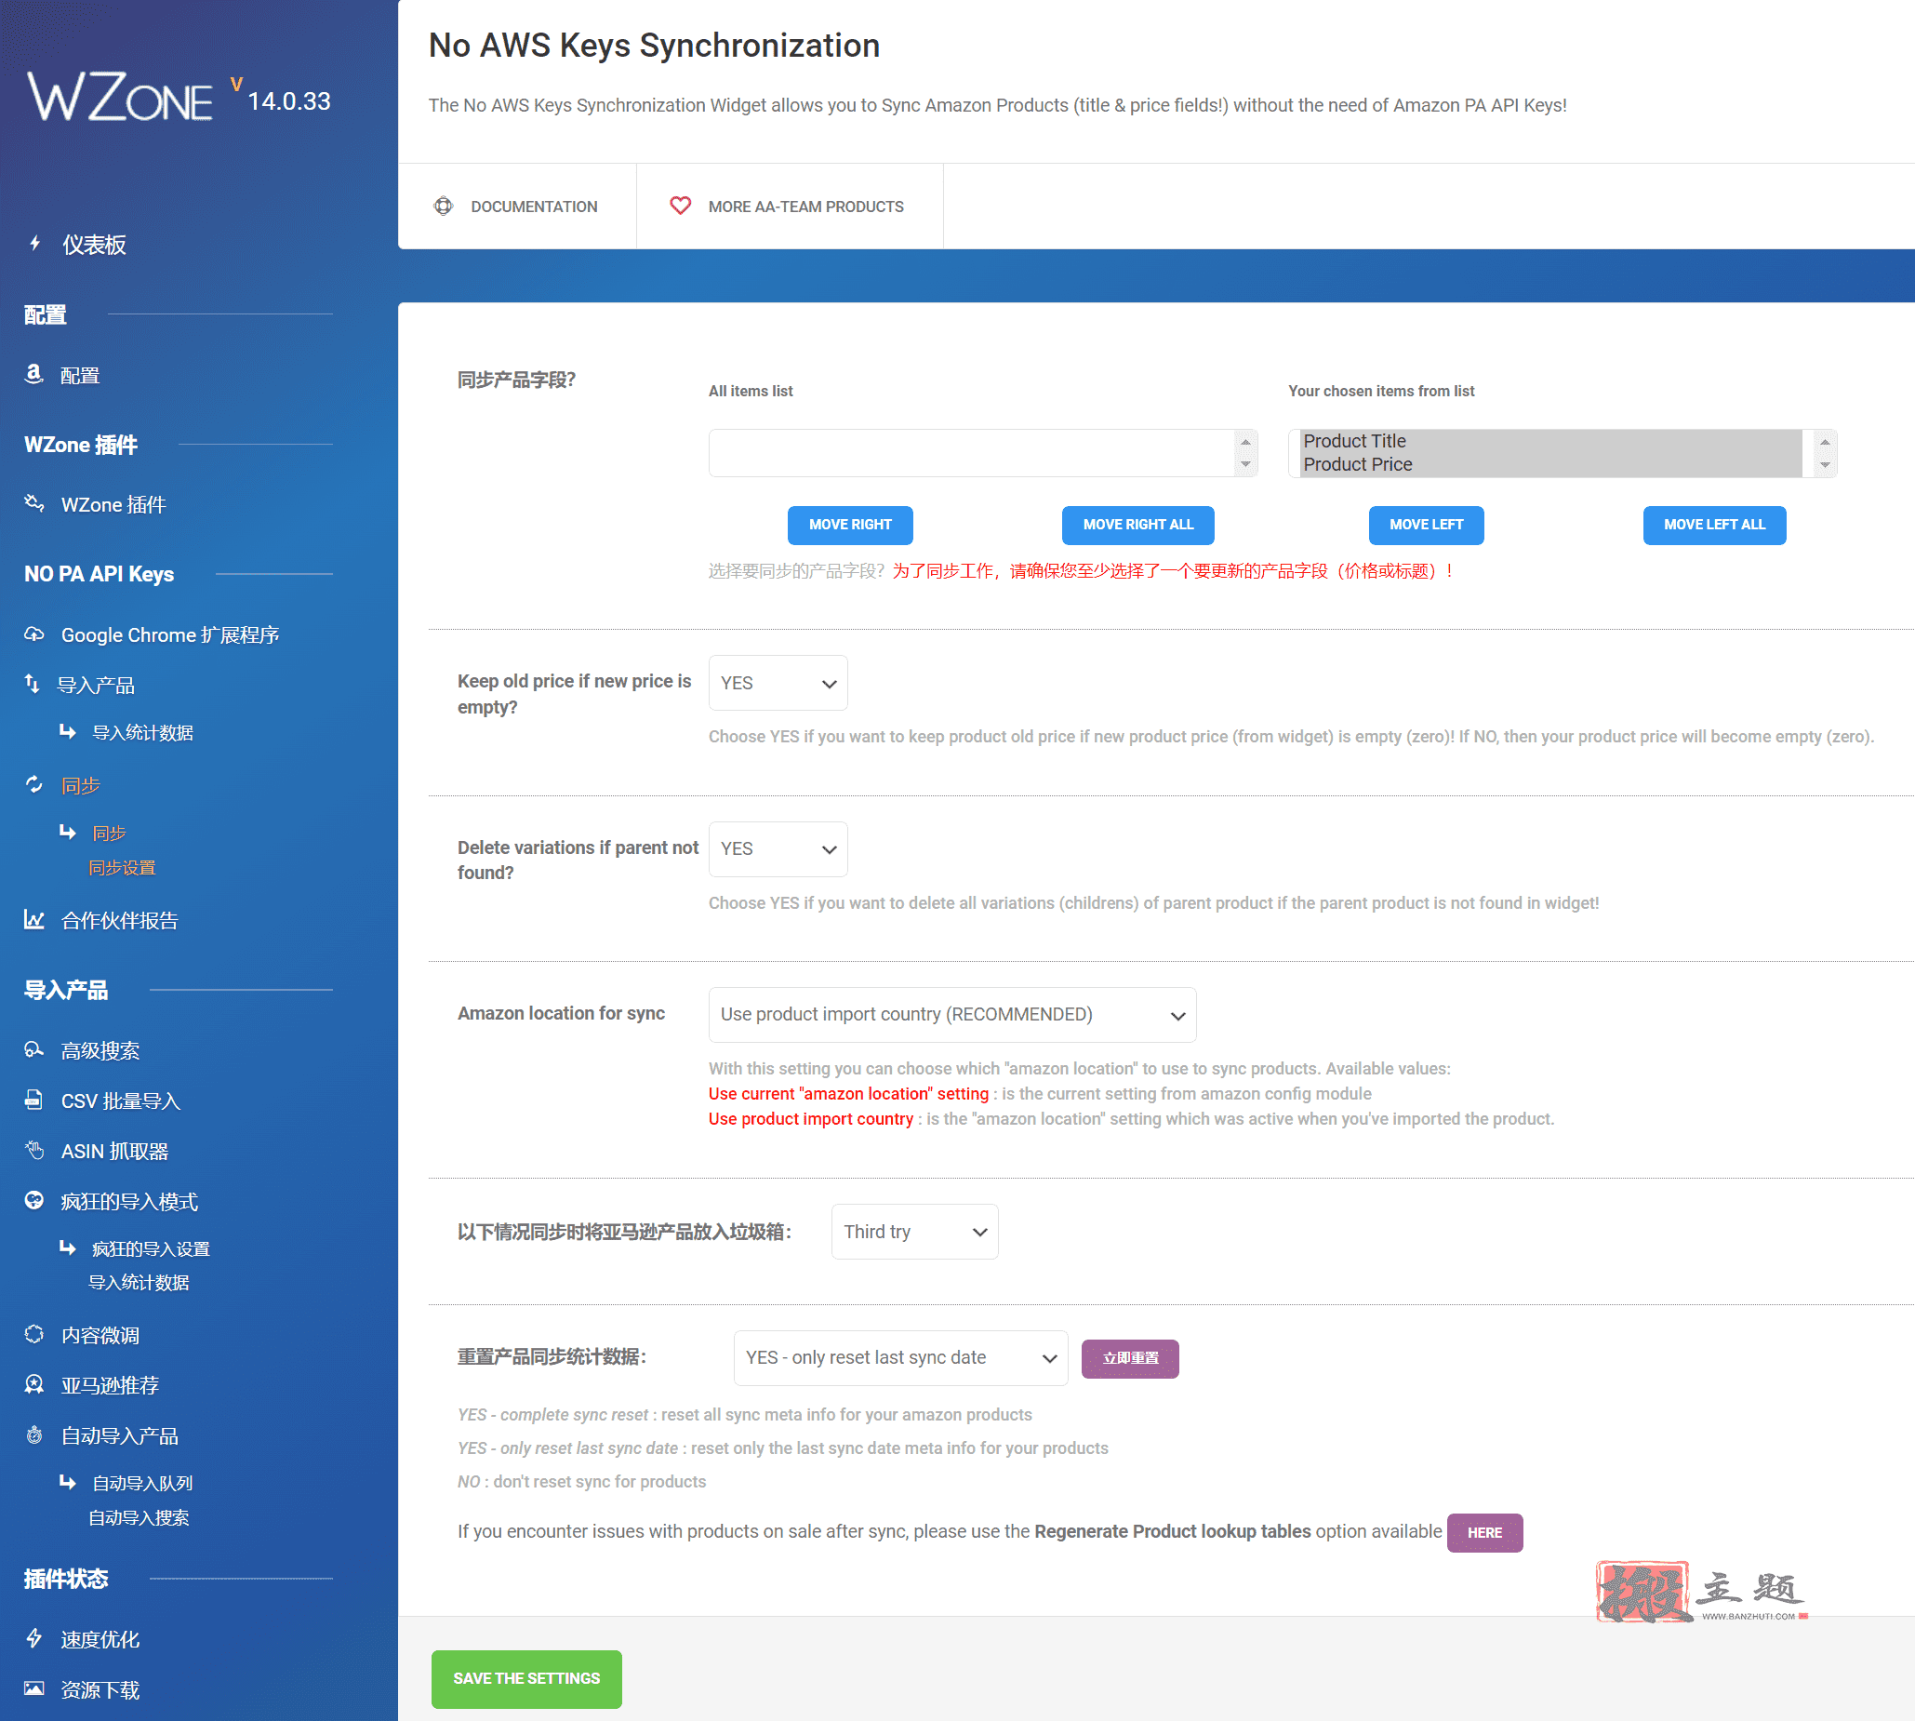Image resolution: width=1915 pixels, height=1721 pixels.
Task: Click the import stats sub-arrow icon
Action: pos(67,731)
